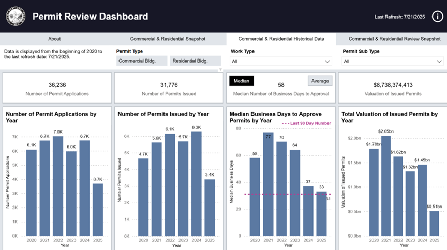
Task: Click the small filter arrow below Permit Type
Action: coord(220,69)
